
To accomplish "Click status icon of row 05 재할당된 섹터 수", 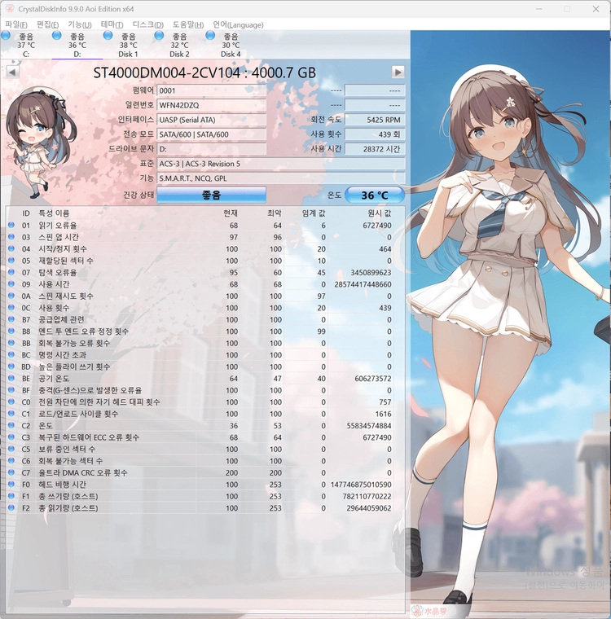I will click(x=11, y=261).
